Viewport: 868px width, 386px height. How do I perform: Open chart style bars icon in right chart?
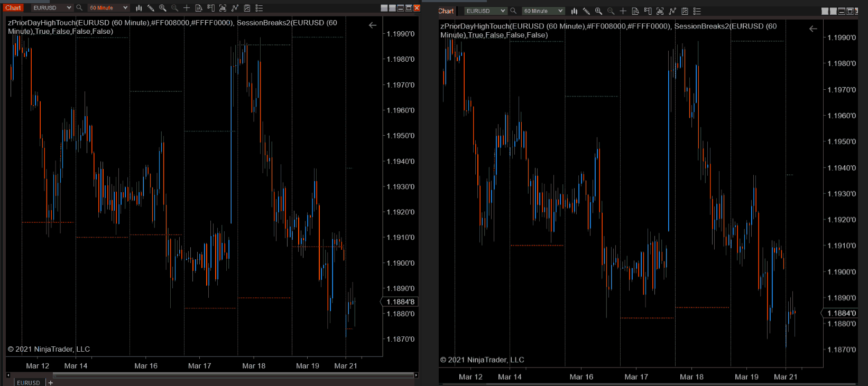tap(574, 11)
